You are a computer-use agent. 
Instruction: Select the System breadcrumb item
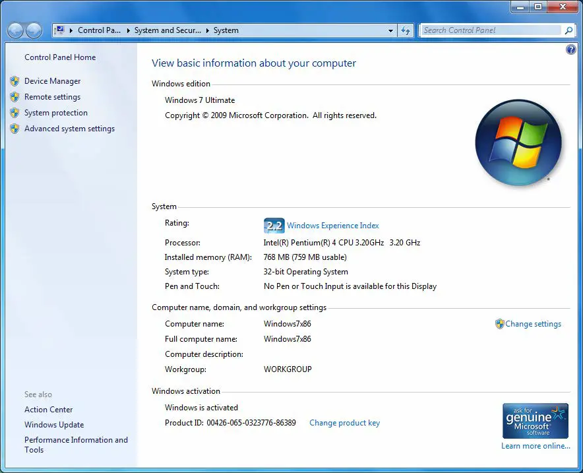coord(226,30)
